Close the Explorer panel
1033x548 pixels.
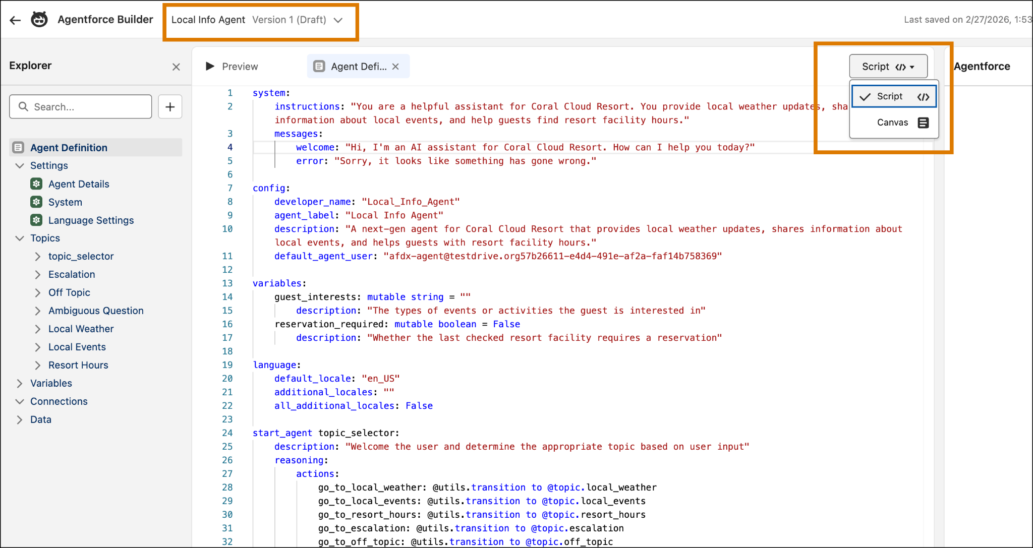(176, 67)
